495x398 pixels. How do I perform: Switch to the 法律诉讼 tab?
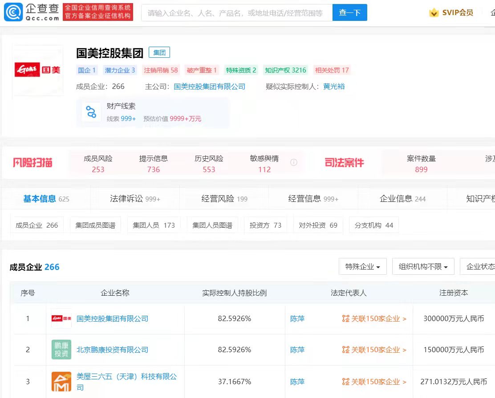(135, 199)
